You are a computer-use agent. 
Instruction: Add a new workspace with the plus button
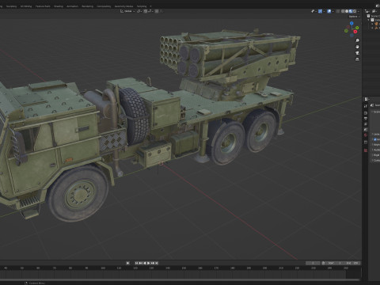click(150, 6)
